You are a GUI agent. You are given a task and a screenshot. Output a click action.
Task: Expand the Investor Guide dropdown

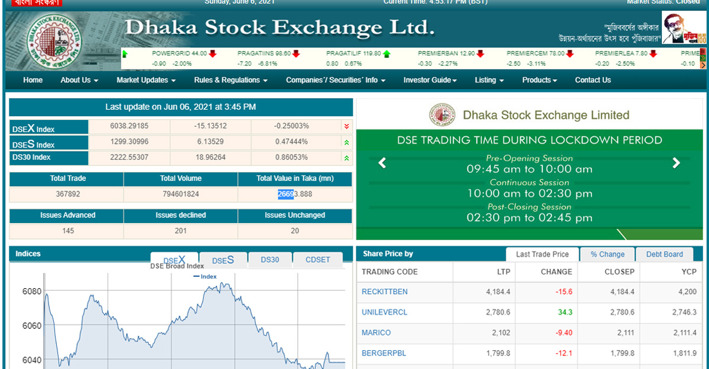pos(430,80)
